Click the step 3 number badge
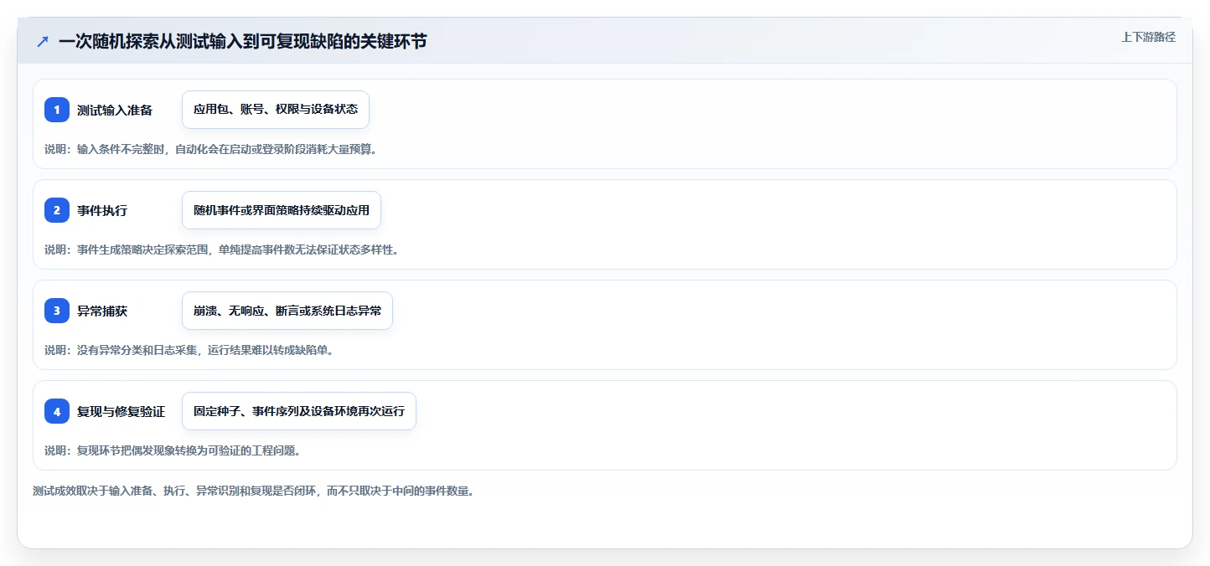The height and width of the screenshot is (566, 1210). pos(57,311)
